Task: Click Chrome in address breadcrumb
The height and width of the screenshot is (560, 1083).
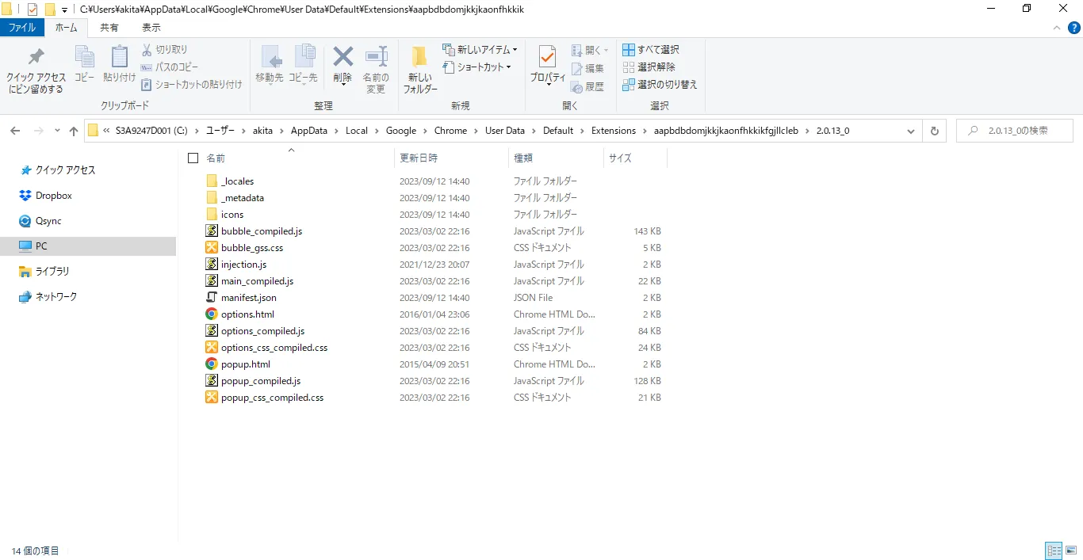Action: tap(450, 131)
